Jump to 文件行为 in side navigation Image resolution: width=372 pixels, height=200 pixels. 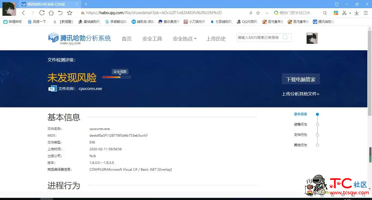click(300, 135)
